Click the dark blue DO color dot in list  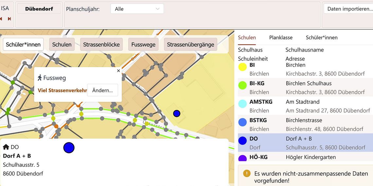pos(242,141)
